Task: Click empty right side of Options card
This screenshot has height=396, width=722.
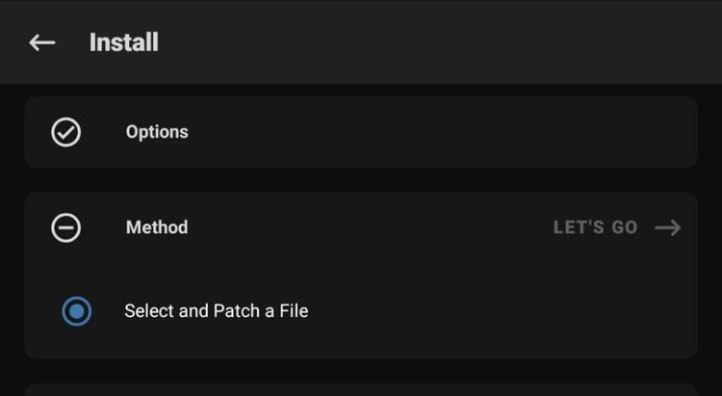Action: click(481, 132)
